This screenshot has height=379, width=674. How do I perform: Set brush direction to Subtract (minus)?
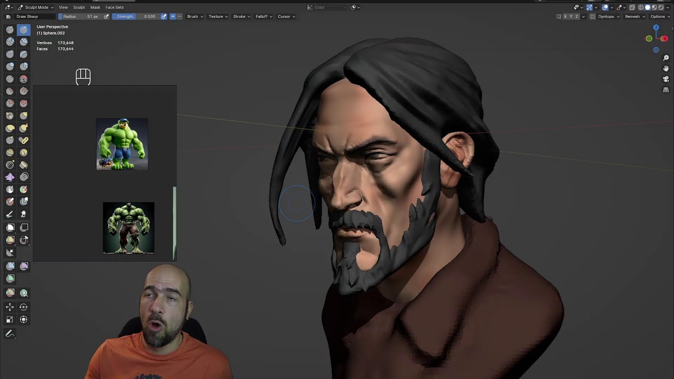[x=180, y=16]
